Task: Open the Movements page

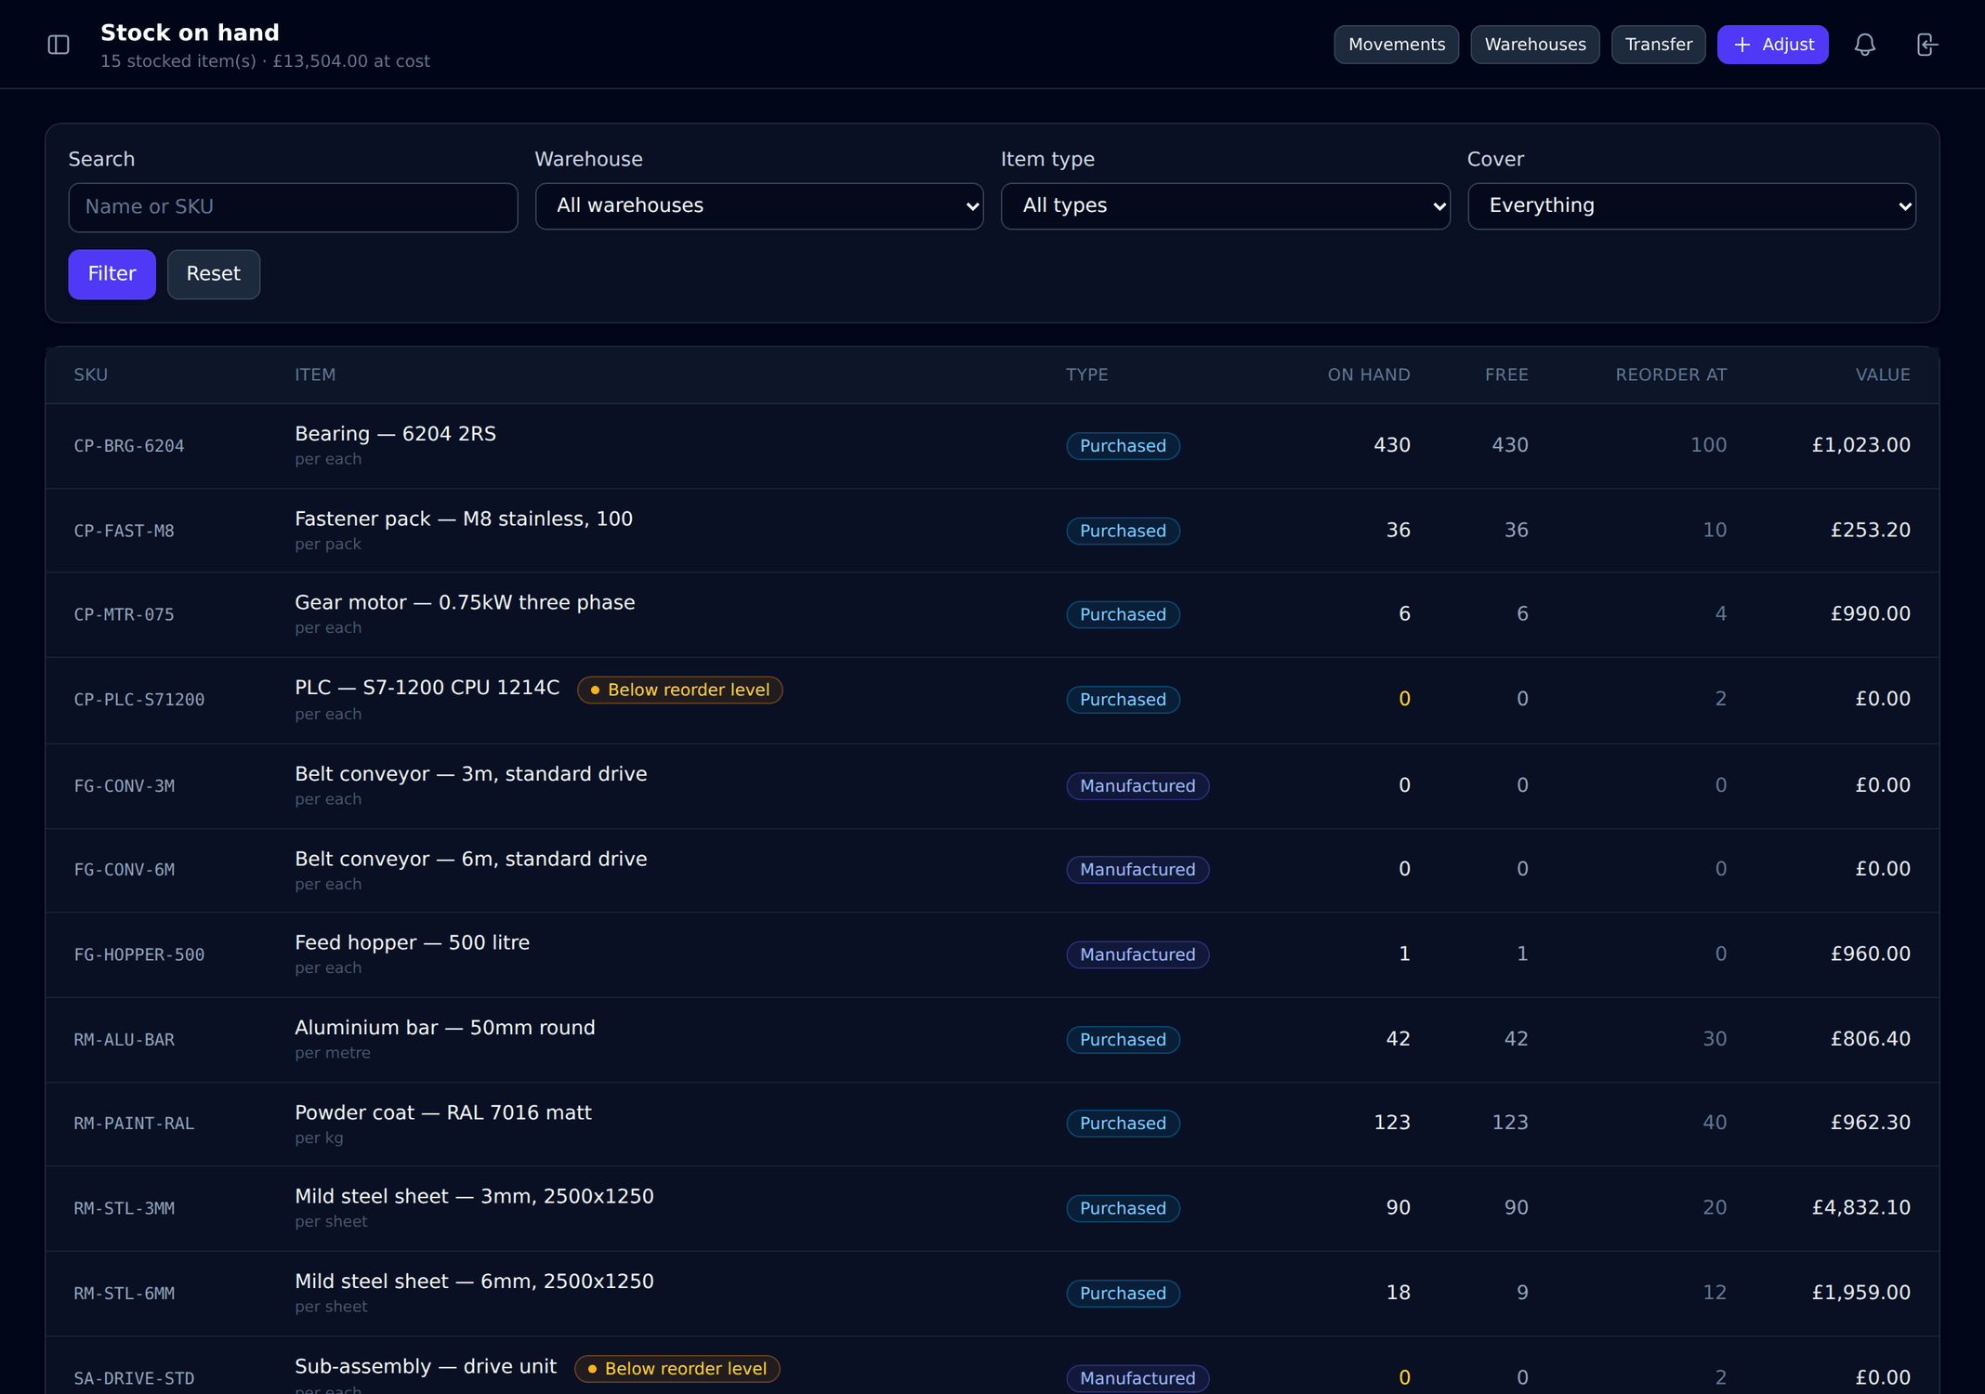Action: [1396, 45]
